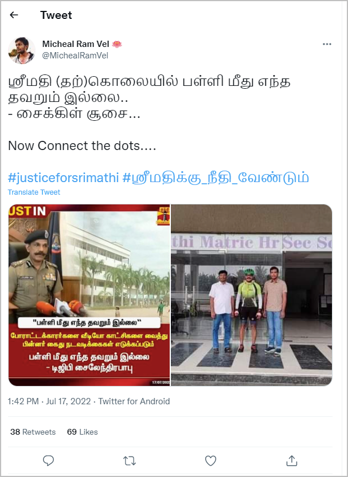Open the share upload icon
348x477 pixels.
(x=291, y=460)
